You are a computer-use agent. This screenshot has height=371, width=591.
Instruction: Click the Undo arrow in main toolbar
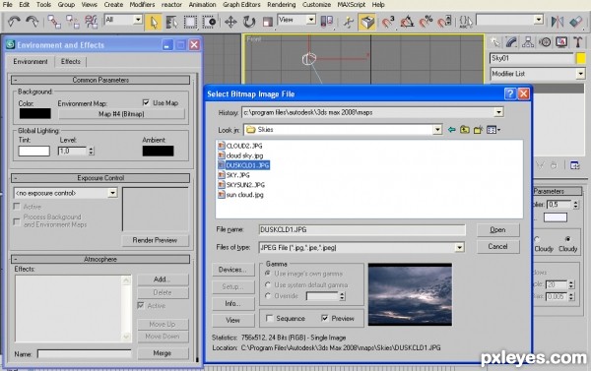[x=14, y=22]
